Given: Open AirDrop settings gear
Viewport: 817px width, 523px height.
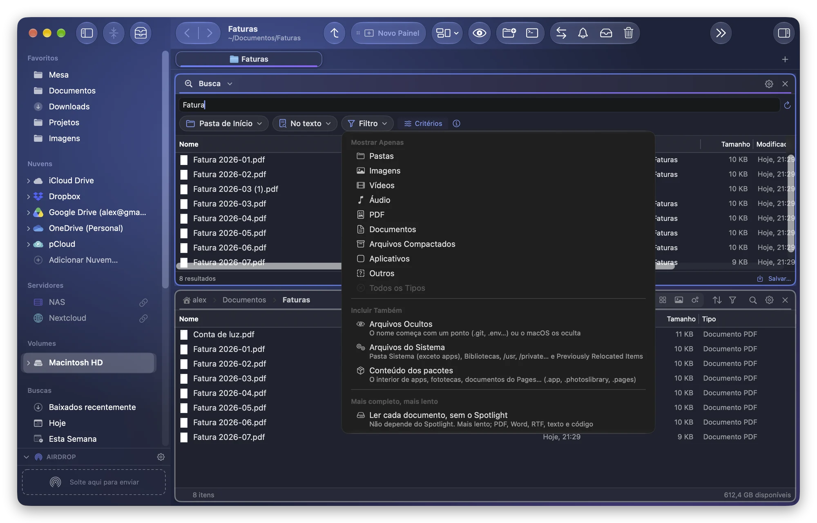Looking at the screenshot, I should coord(161,457).
